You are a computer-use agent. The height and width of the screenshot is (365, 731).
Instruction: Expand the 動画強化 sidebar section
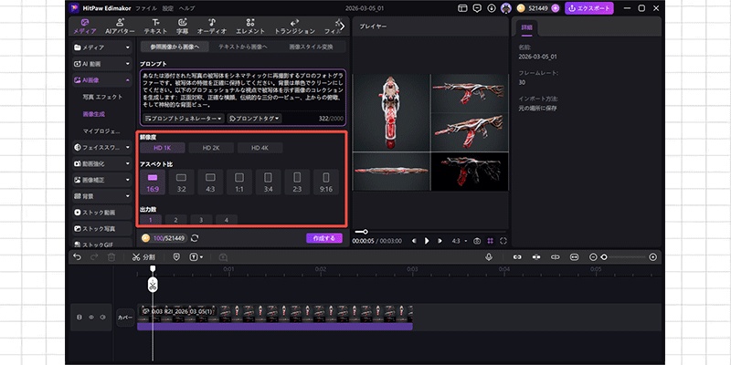pyautogui.click(x=102, y=164)
